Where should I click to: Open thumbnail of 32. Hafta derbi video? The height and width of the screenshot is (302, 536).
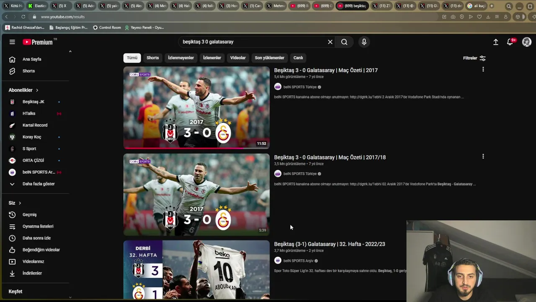pyautogui.click(x=196, y=270)
